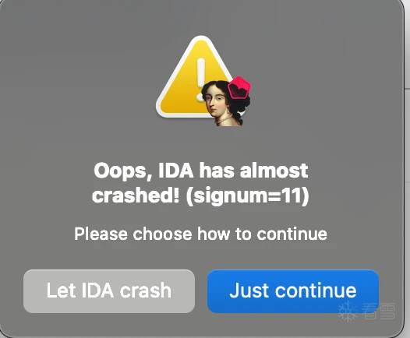The image size is (410, 338).
Task: Click the word "Oops," in the heading
Action: [123, 171]
